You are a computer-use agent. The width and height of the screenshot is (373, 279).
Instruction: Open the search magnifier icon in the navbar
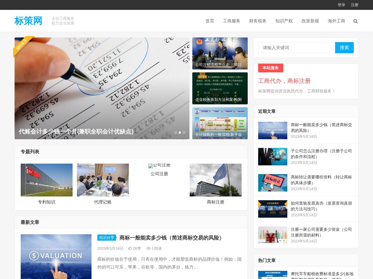click(356, 21)
